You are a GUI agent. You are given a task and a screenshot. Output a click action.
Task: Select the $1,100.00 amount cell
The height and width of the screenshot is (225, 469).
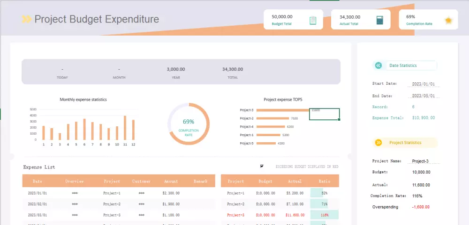(171, 215)
